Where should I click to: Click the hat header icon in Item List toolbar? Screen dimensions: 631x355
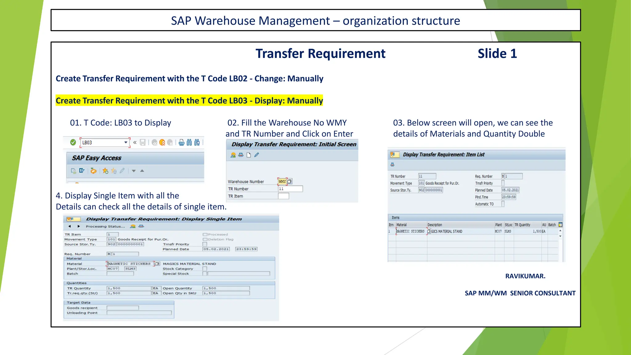pyautogui.click(x=392, y=165)
